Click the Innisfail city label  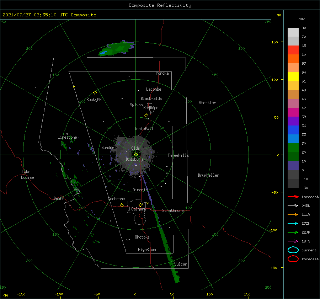click(144, 129)
